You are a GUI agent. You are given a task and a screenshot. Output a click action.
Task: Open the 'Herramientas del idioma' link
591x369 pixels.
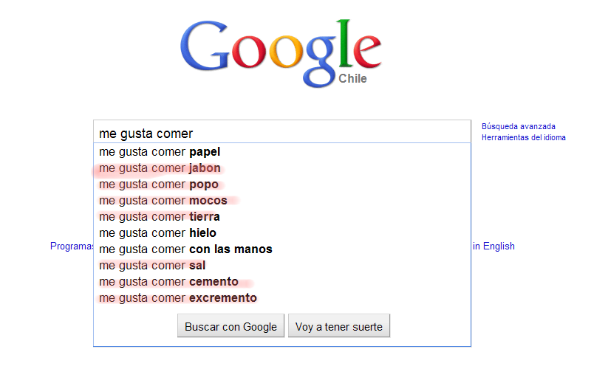coord(524,137)
